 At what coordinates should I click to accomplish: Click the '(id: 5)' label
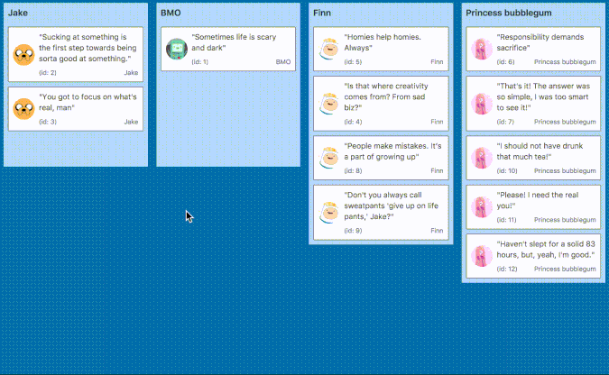353,61
